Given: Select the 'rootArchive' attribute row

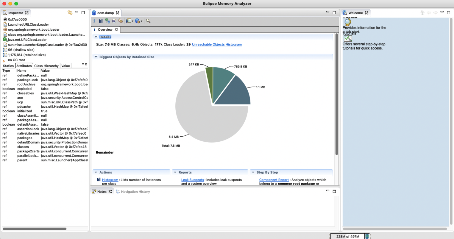Looking at the screenshot, I should 45,84.
